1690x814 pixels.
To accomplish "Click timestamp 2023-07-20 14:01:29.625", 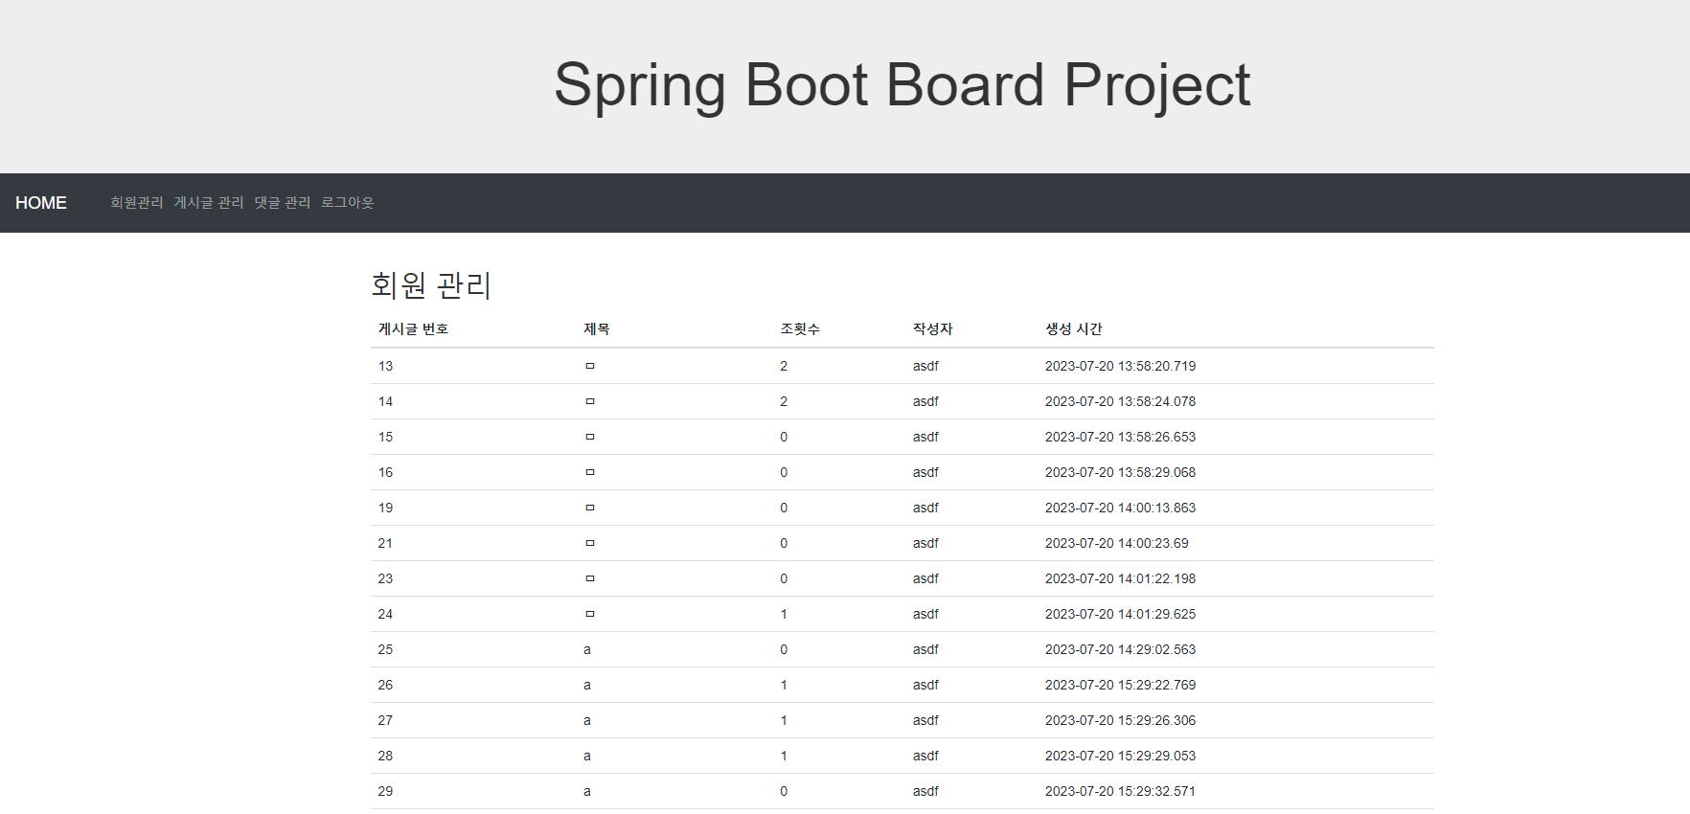I will pos(1120,614).
